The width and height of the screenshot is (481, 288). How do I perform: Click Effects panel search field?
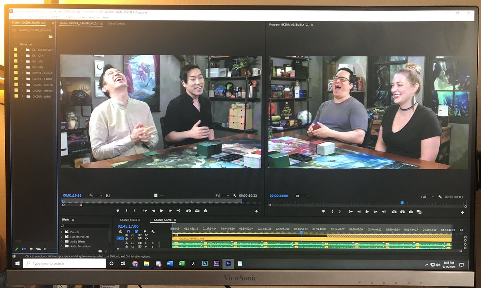85,226
